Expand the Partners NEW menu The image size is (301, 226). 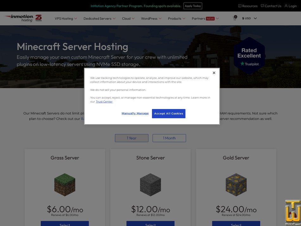(x=205, y=18)
